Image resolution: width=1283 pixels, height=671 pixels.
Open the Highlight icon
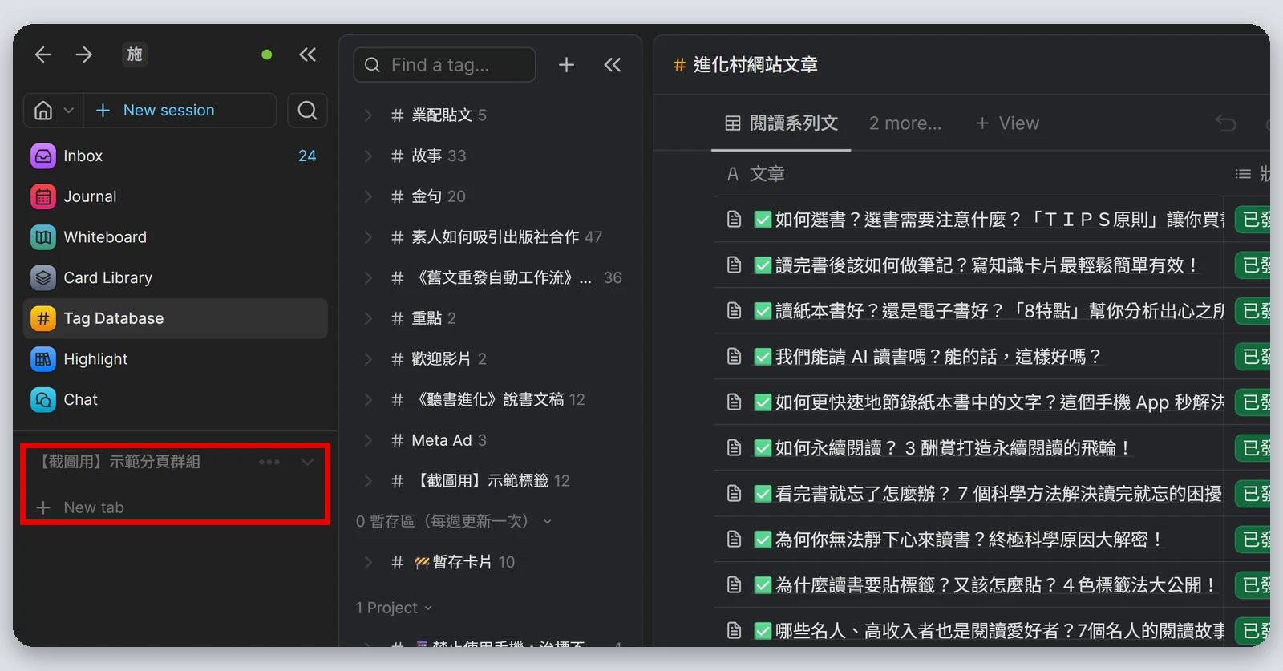point(43,359)
